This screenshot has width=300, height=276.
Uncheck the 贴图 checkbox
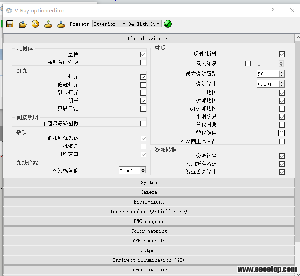[x=282, y=93]
